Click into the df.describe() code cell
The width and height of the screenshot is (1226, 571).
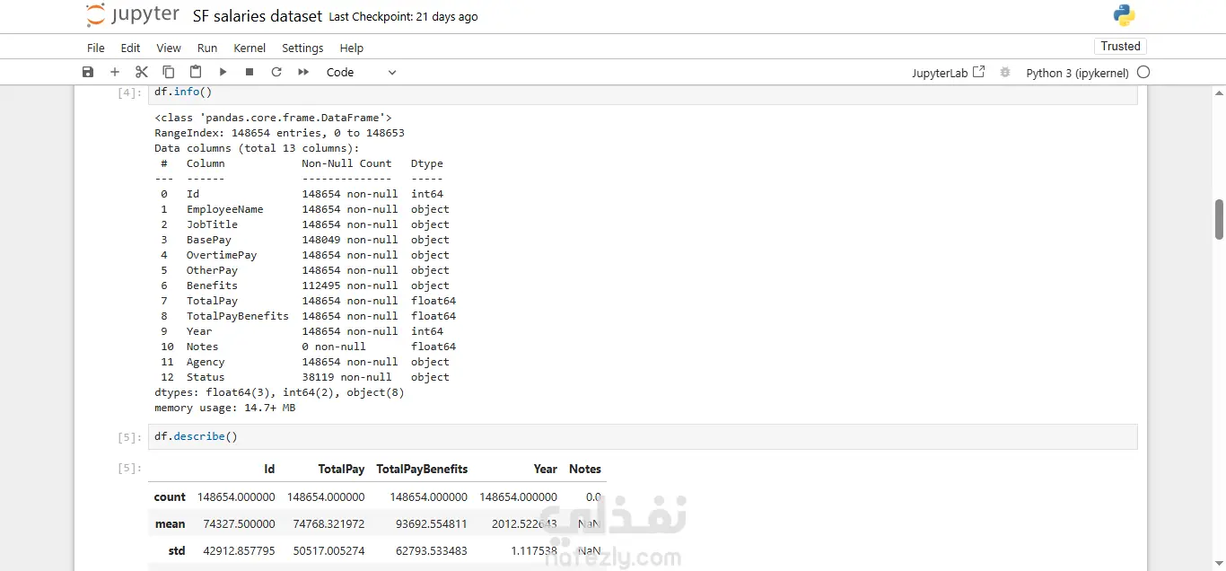(x=642, y=436)
